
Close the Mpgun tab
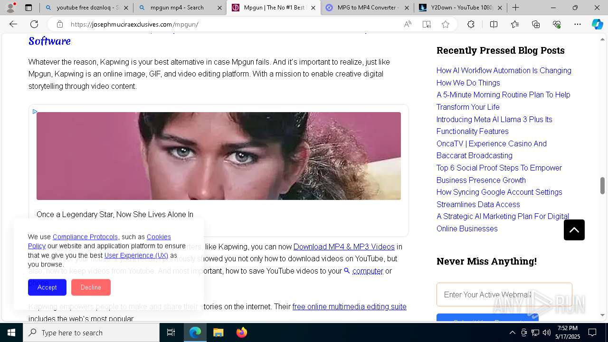point(313,8)
